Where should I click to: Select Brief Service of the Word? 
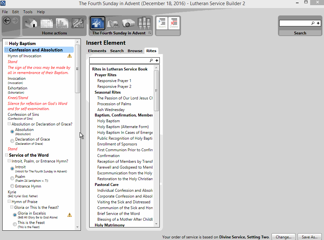coord(119,214)
